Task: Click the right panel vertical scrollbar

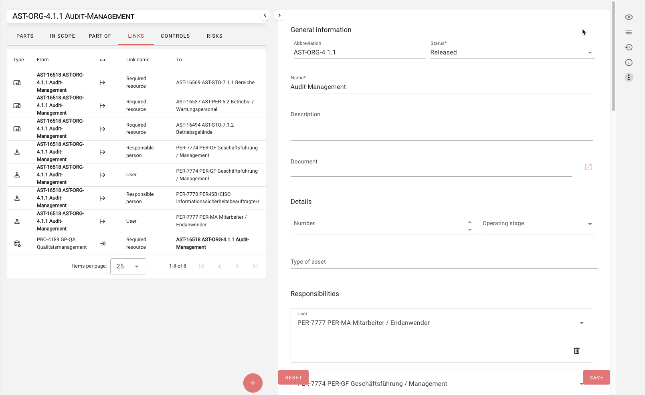Action: (x=613, y=56)
